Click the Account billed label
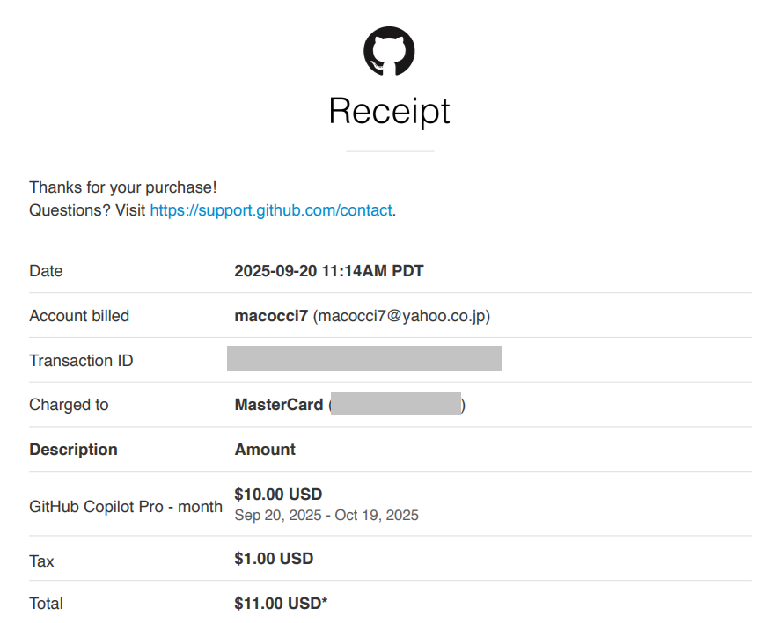 point(79,316)
